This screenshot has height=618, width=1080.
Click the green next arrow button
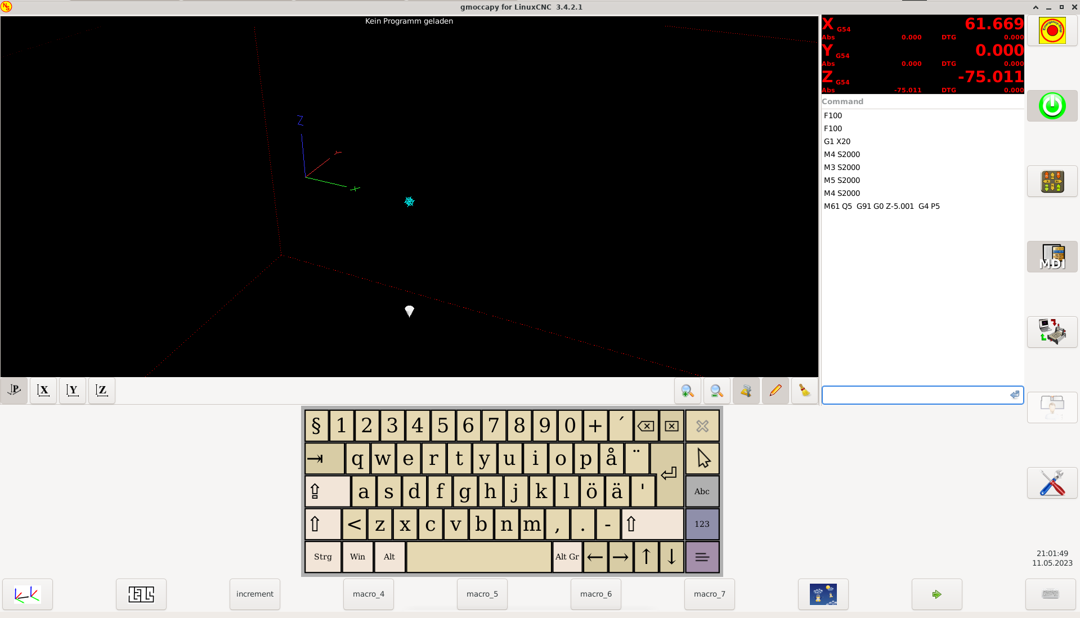(937, 594)
